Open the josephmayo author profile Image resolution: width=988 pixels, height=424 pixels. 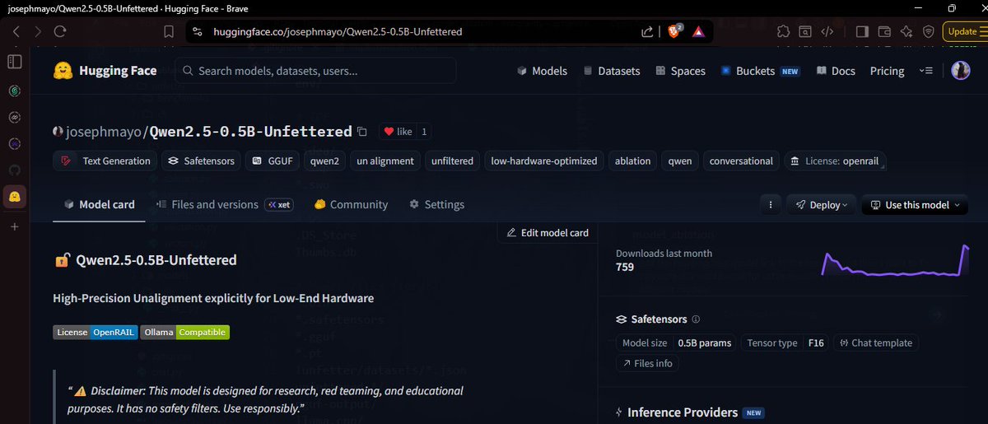point(105,131)
